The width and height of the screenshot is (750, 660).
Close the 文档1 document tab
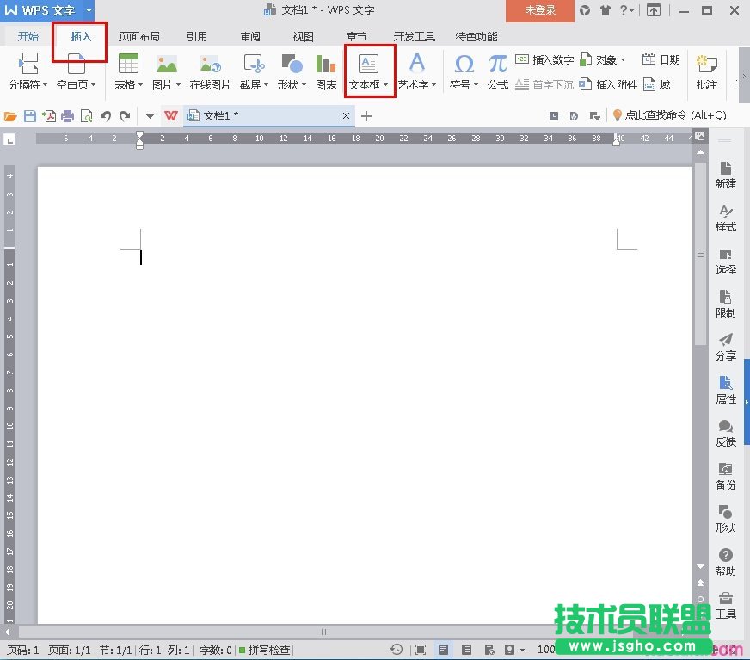click(347, 116)
